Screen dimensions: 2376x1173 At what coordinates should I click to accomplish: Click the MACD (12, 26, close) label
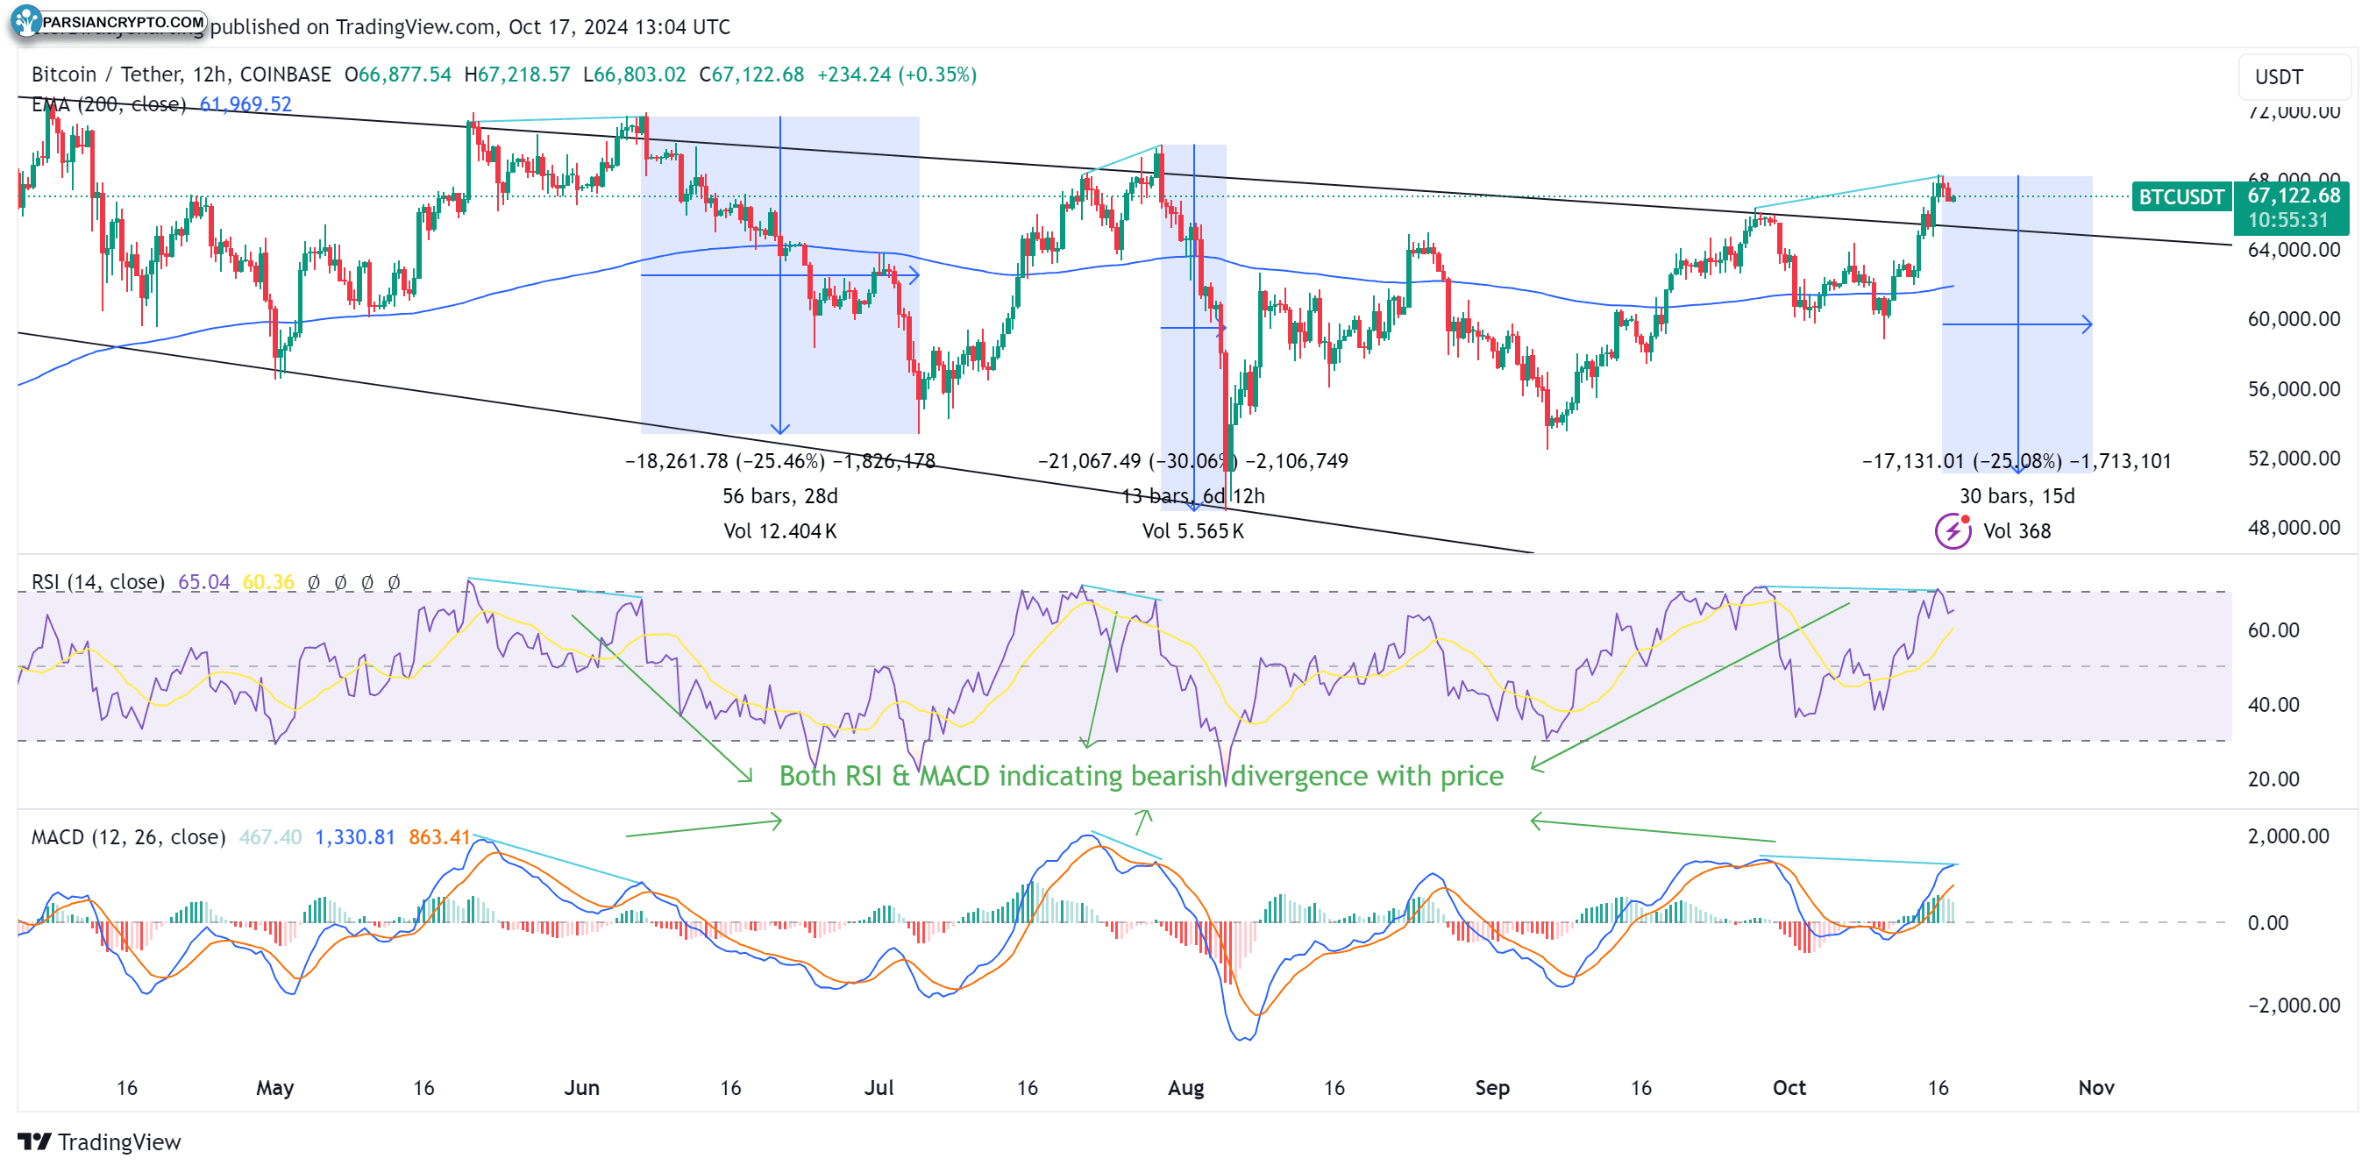(128, 836)
